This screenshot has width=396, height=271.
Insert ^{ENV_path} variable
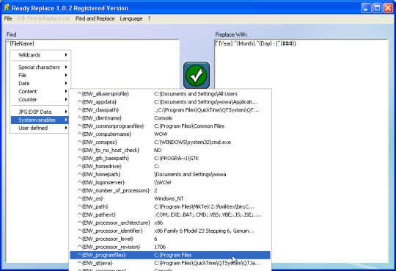[170, 206]
